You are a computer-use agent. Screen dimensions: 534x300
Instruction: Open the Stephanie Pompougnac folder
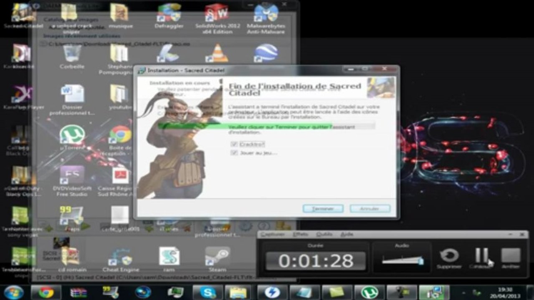point(118,60)
